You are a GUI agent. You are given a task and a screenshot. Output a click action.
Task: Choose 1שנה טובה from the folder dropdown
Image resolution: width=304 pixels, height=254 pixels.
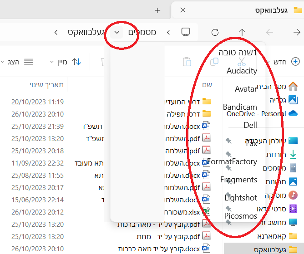[238, 53]
